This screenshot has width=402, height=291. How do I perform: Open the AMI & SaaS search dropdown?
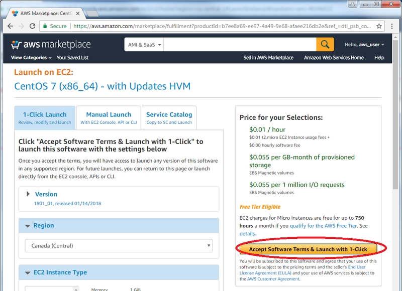145,45
